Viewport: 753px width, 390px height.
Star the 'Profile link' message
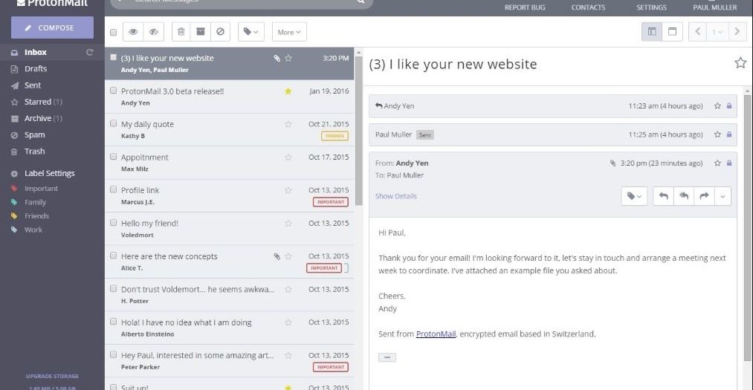288,190
